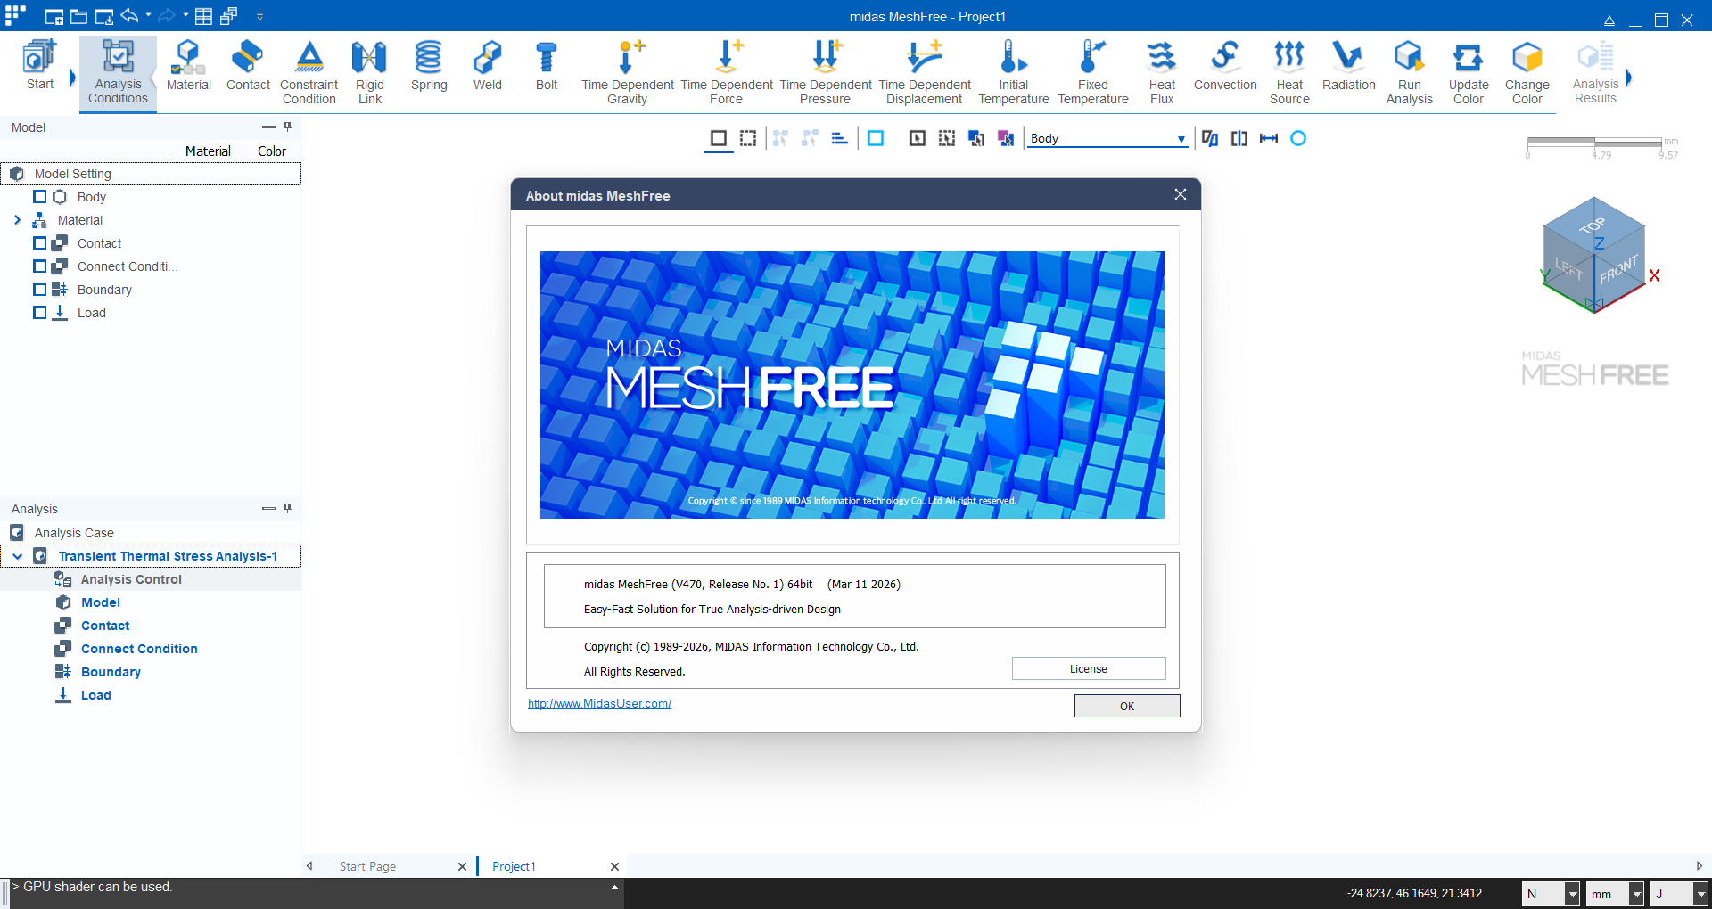Pin the Model panel
Viewport: 1712px width, 909px height.
(x=287, y=127)
